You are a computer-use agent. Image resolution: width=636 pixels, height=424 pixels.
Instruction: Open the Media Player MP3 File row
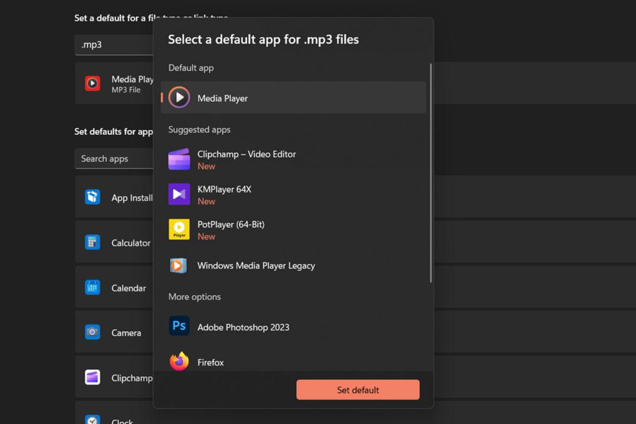[114, 83]
